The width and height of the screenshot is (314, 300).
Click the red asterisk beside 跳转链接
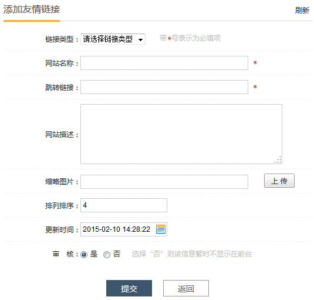(x=255, y=86)
